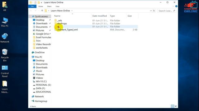The height and width of the screenshot is (111, 199).
Task: Click the Back navigation arrow
Action: (x=31, y=11)
